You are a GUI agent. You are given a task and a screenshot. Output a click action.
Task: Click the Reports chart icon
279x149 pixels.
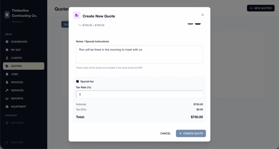7,99
